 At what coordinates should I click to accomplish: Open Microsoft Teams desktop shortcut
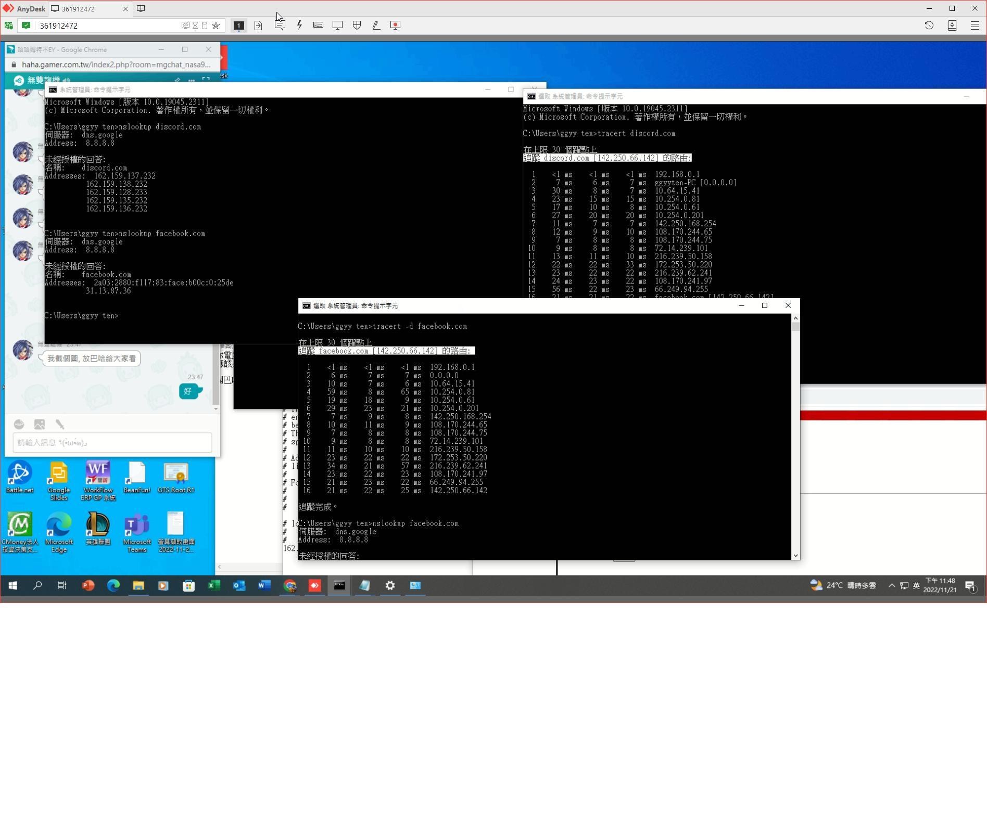pyautogui.click(x=137, y=533)
